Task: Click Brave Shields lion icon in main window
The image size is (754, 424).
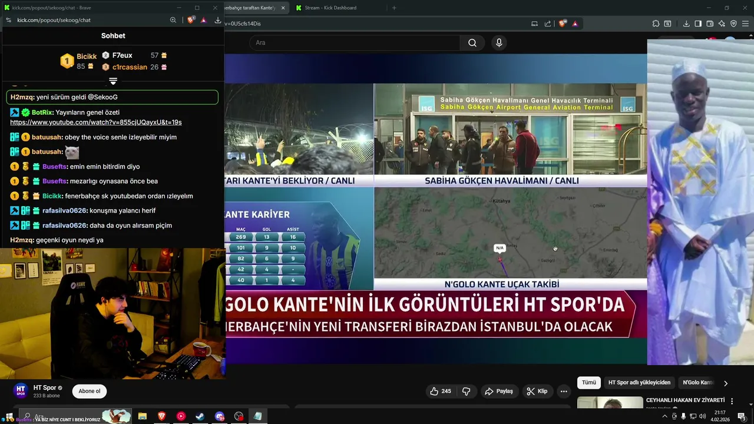Action: pos(563,24)
